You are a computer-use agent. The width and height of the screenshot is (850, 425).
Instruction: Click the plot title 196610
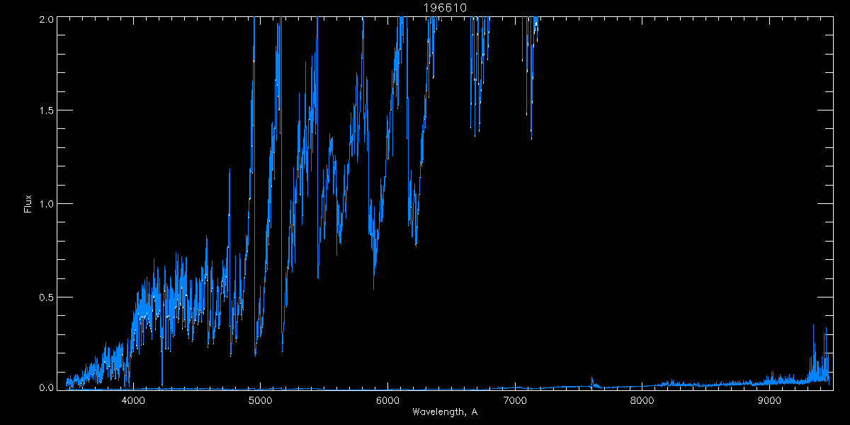coord(446,8)
